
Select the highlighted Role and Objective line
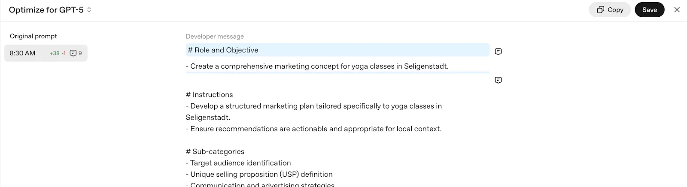coord(337,50)
